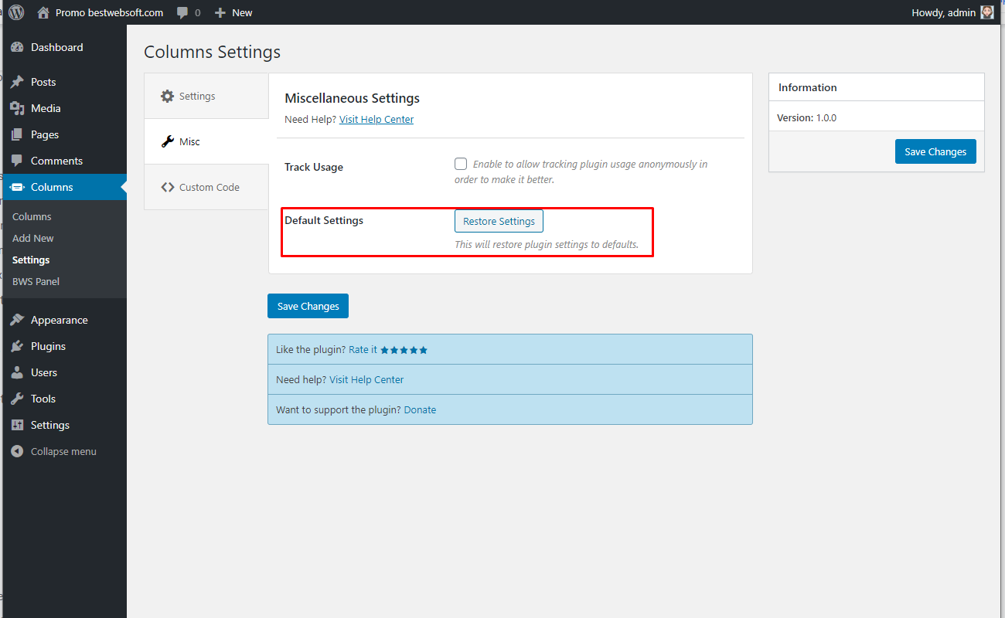Click Howdy, admin account menu

click(x=944, y=12)
